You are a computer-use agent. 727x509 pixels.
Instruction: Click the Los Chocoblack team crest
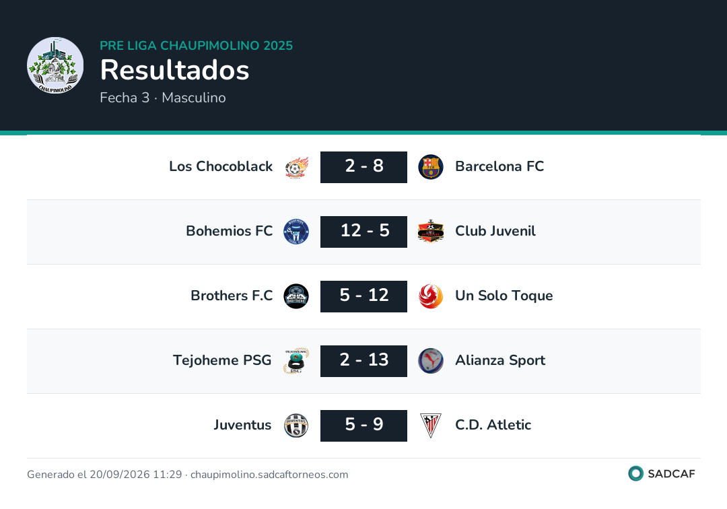(x=296, y=168)
